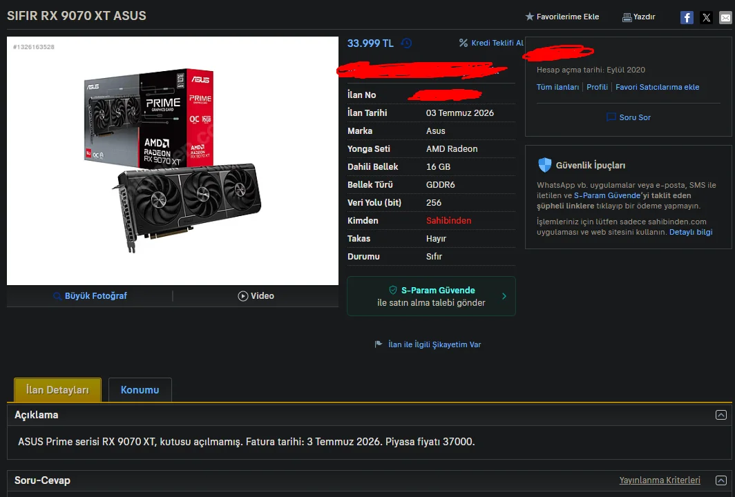735x497 pixels.
Task: Click the Veri Yolu (bit) value 256
Action: [434, 203]
